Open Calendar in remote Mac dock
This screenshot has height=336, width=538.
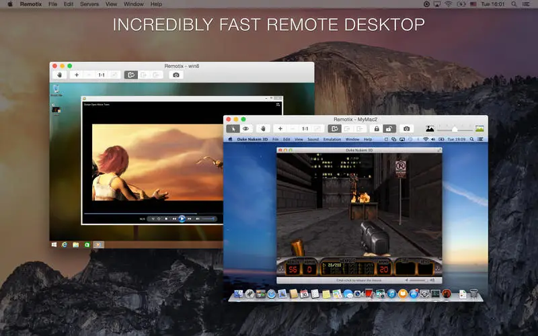[x=304, y=294]
